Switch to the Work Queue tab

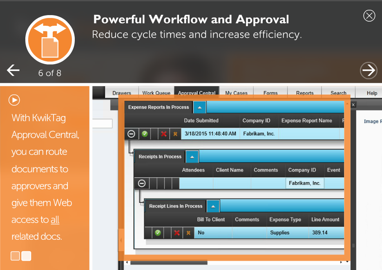coord(156,93)
